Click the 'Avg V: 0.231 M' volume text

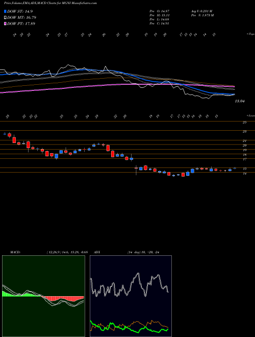(x=201, y=11)
